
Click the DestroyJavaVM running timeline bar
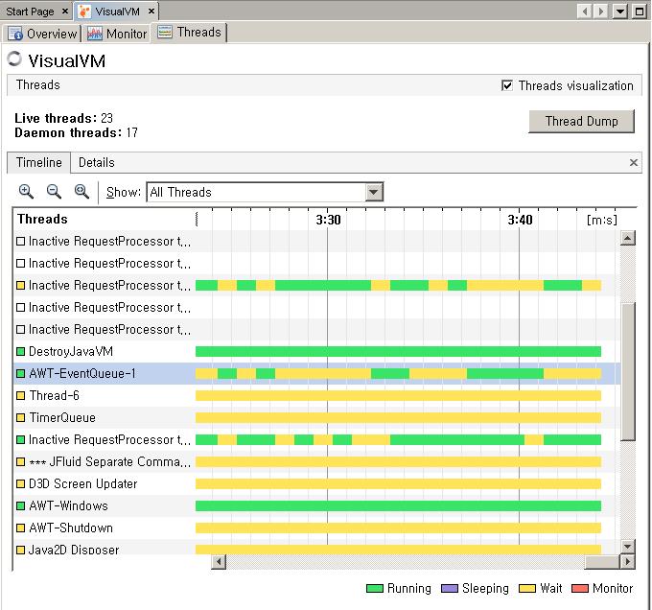398,352
